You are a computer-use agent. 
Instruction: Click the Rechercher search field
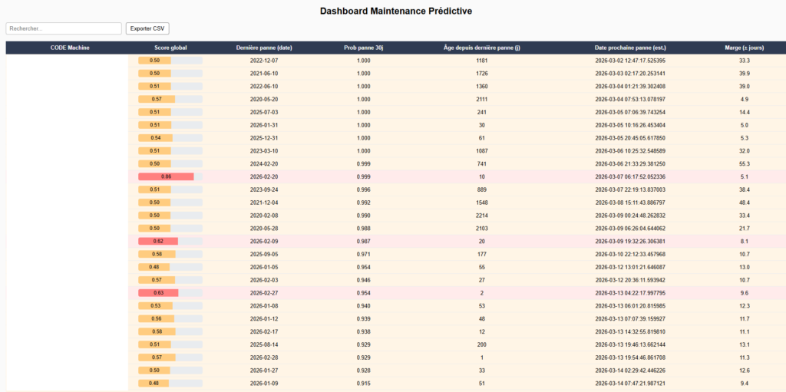64,28
